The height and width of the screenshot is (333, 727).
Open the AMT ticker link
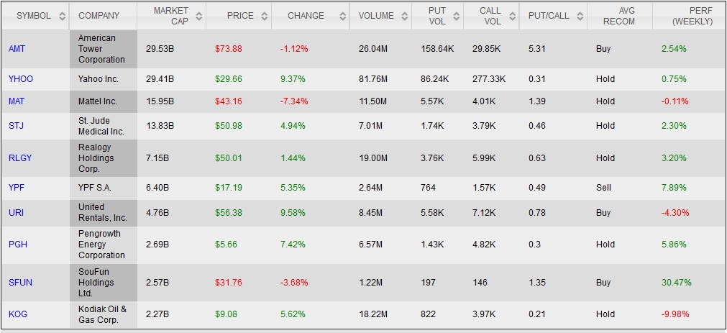(17, 49)
